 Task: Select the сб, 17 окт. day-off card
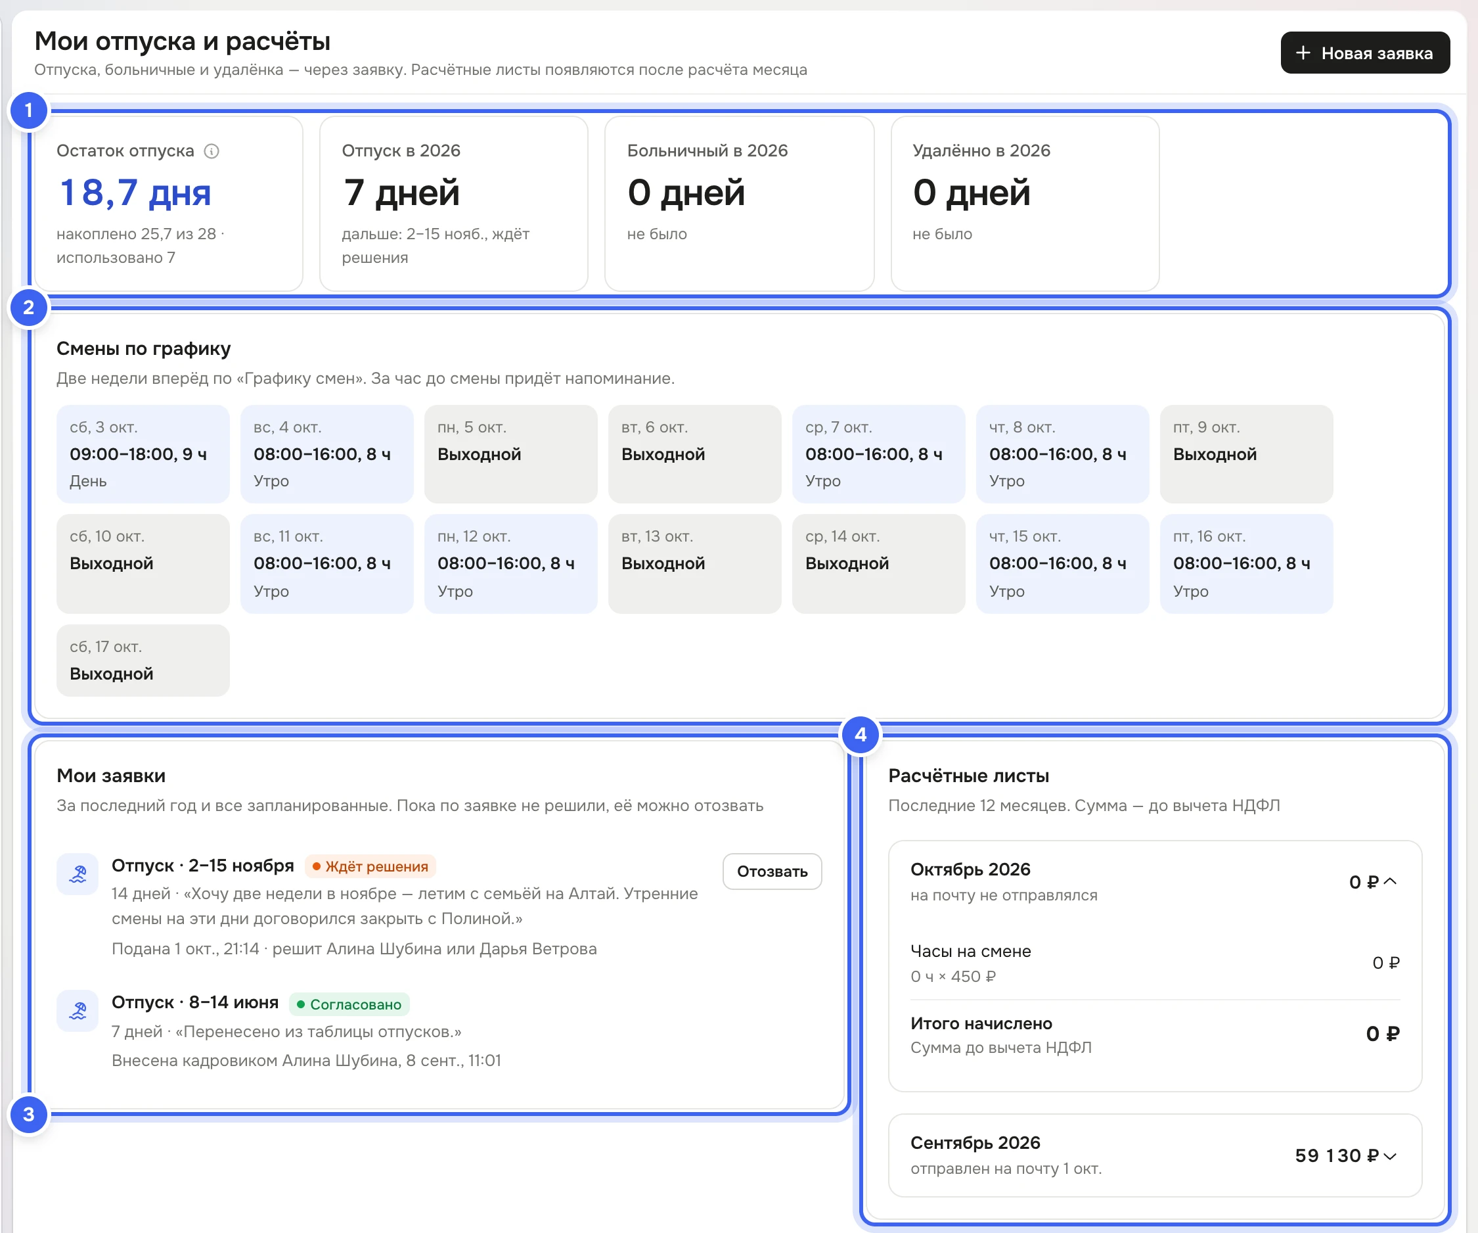pos(143,661)
